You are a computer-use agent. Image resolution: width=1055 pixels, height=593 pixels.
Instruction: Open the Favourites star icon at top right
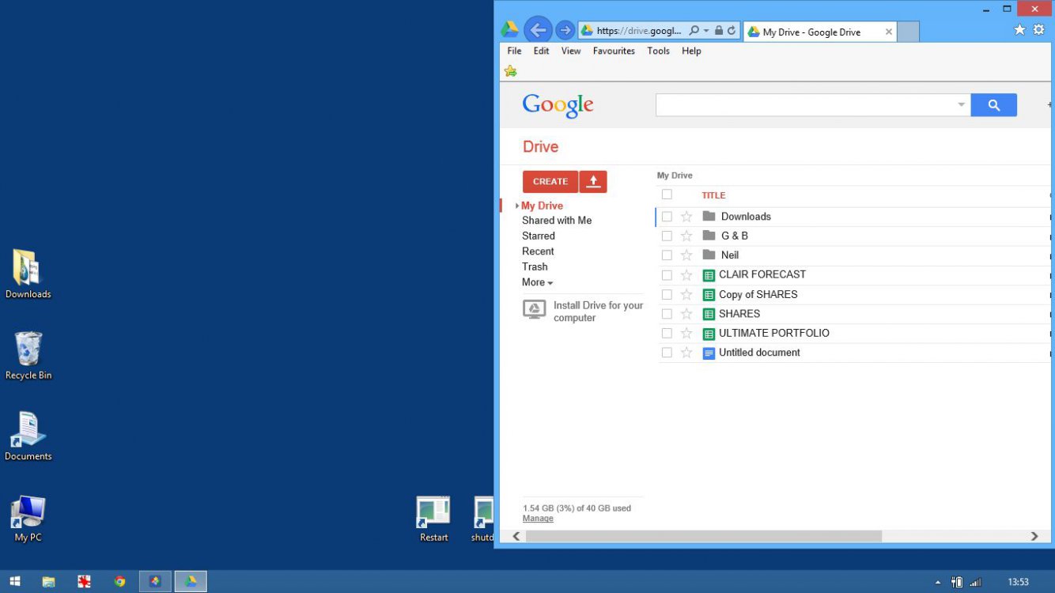tap(1019, 30)
